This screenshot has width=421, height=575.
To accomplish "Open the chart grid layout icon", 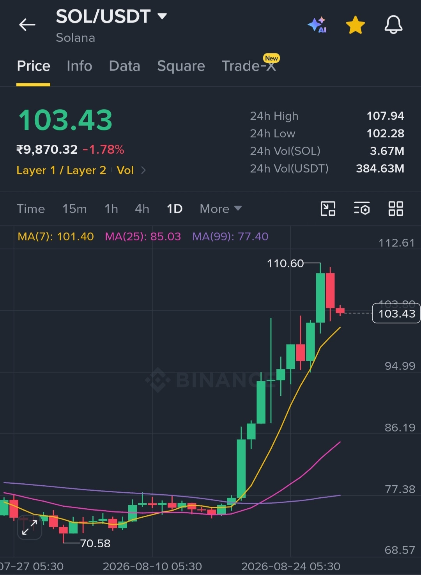I will pos(396,209).
